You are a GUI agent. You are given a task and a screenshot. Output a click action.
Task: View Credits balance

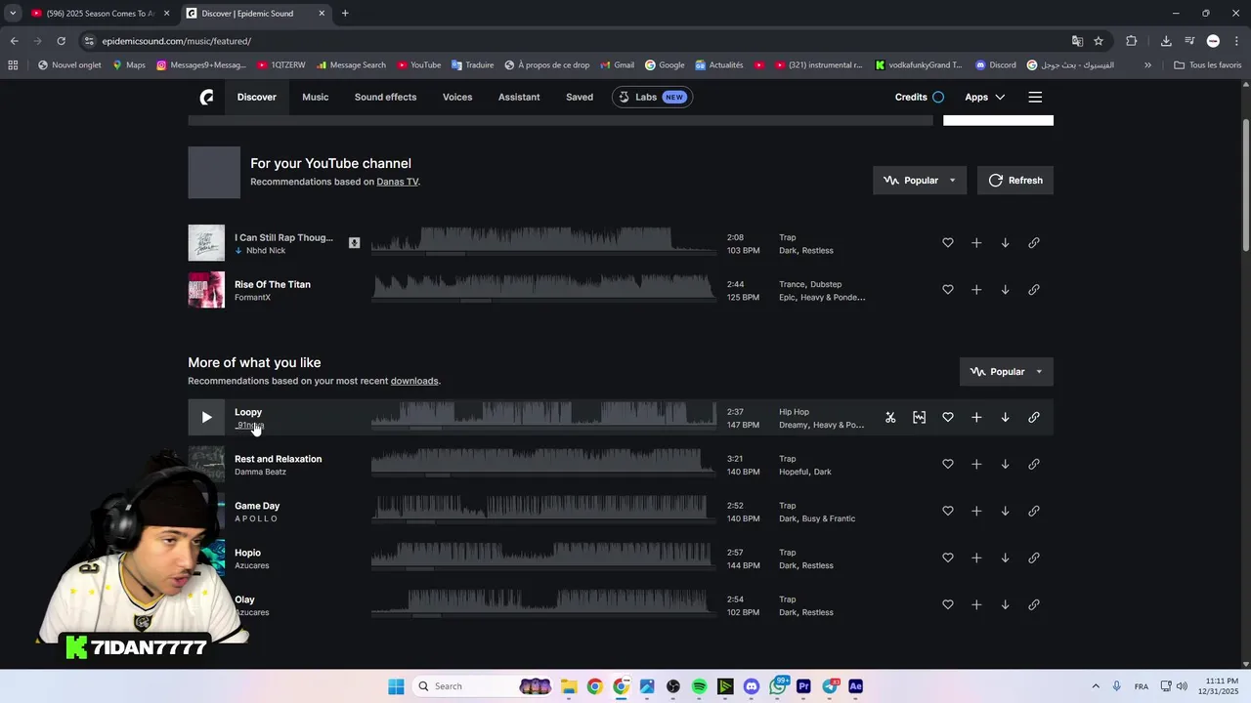pyautogui.click(x=920, y=97)
